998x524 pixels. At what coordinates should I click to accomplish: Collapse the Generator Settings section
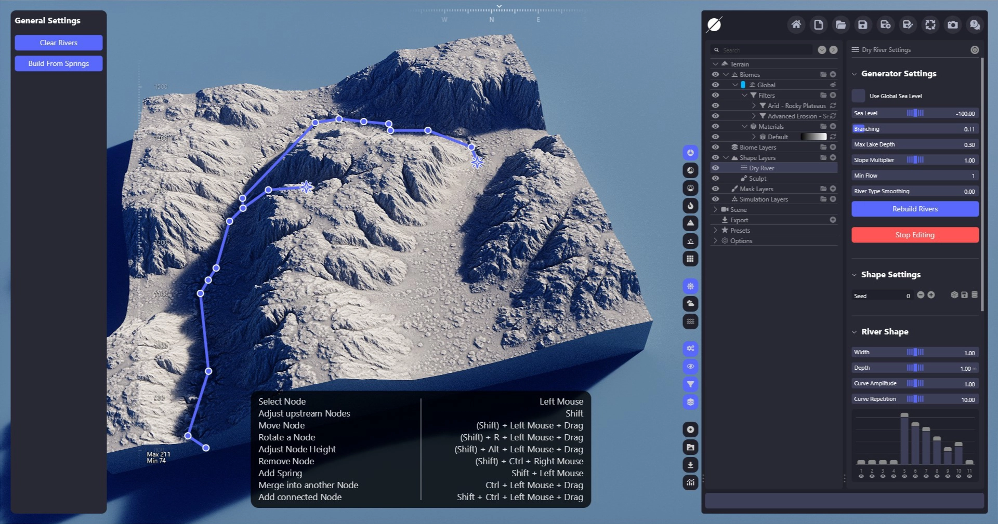click(854, 74)
